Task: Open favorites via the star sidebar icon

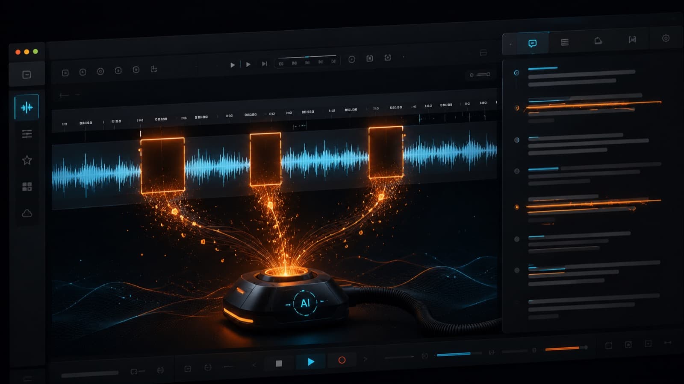Action: 27,160
